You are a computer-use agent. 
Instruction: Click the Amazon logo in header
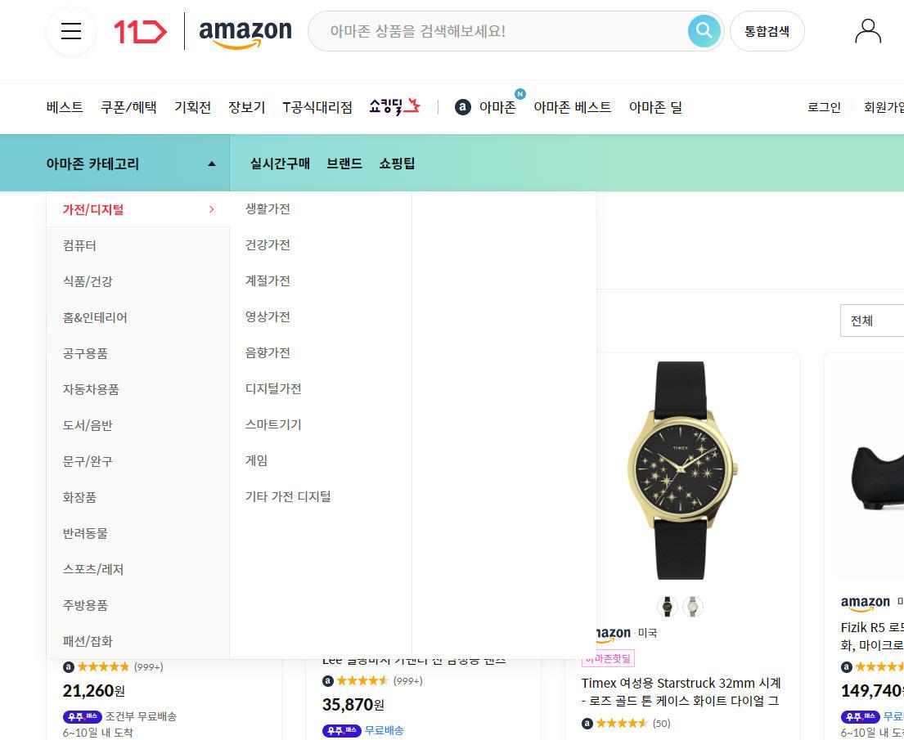click(x=245, y=33)
